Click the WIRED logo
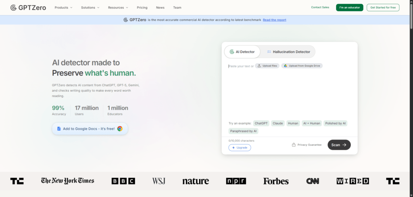 pos(353,181)
